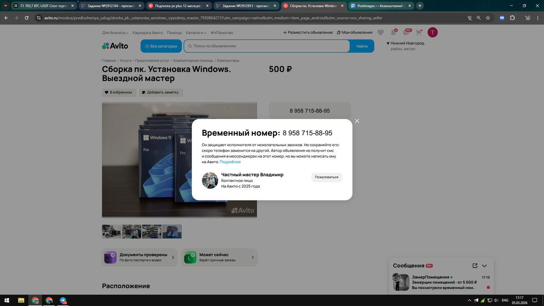Viewport: 544px width, 306px height.
Task: Switch to the Задание №2912104 tab
Action: point(110,6)
